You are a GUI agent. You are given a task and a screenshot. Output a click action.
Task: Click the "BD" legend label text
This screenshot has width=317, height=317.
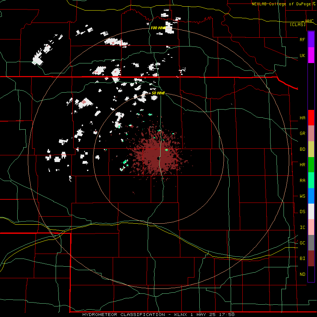point(302,149)
